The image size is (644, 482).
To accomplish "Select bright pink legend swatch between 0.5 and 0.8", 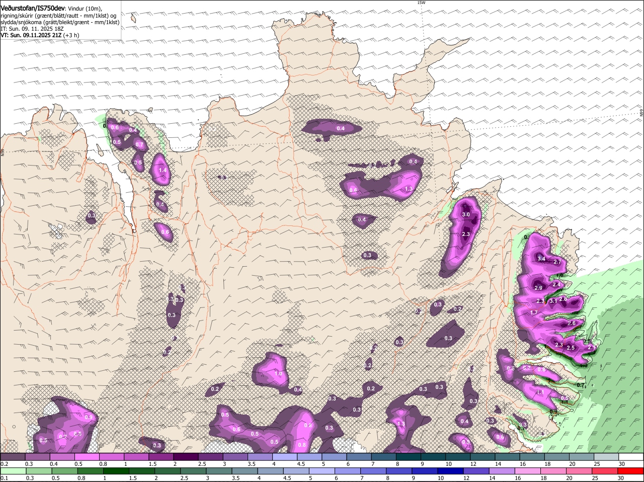I will (x=87, y=456).
